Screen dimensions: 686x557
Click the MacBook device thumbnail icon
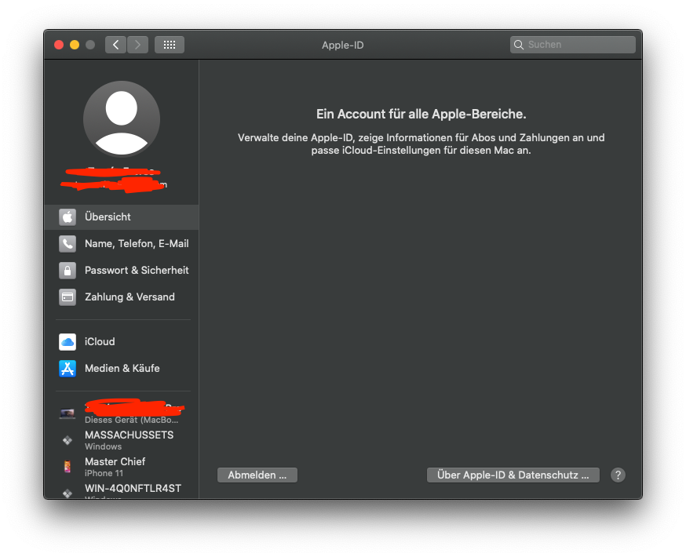click(67, 413)
